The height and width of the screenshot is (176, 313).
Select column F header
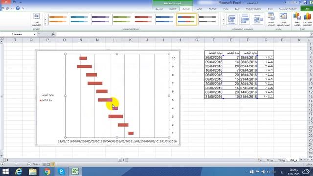213,40
